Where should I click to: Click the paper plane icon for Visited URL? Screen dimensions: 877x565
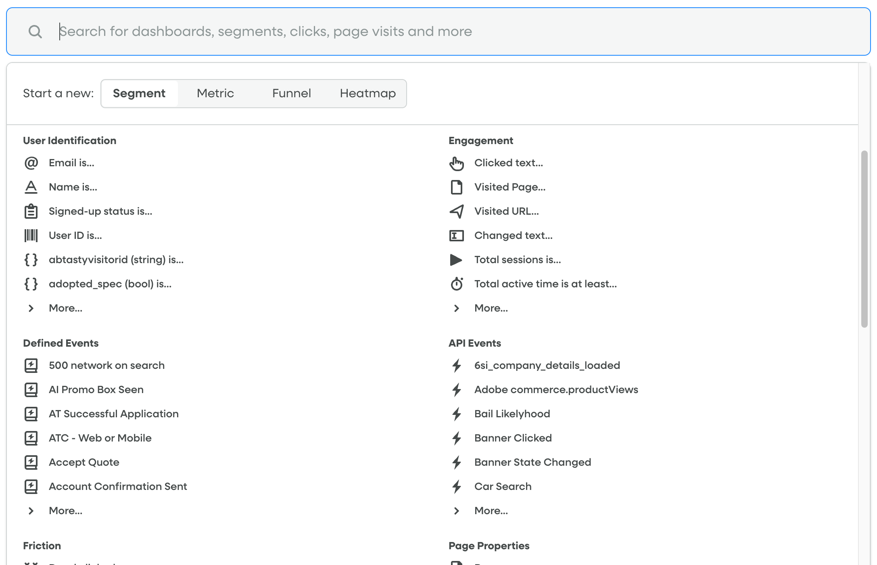[457, 211]
